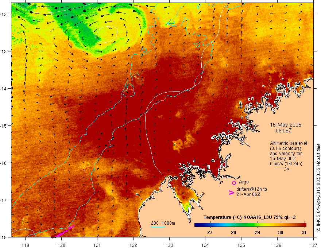The image size is (321, 248).
Task: Click the '-13' latitude axis label
Action: [4, 51]
